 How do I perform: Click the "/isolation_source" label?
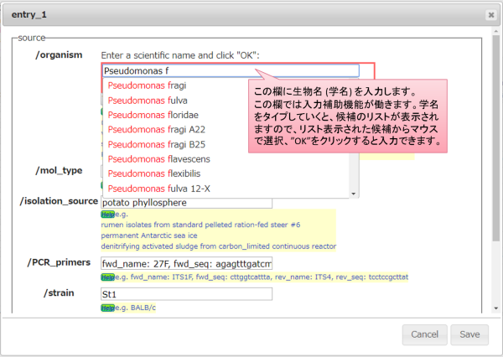click(x=59, y=201)
